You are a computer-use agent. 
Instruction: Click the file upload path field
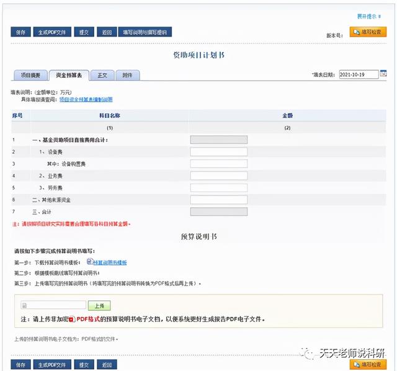coord(53,305)
